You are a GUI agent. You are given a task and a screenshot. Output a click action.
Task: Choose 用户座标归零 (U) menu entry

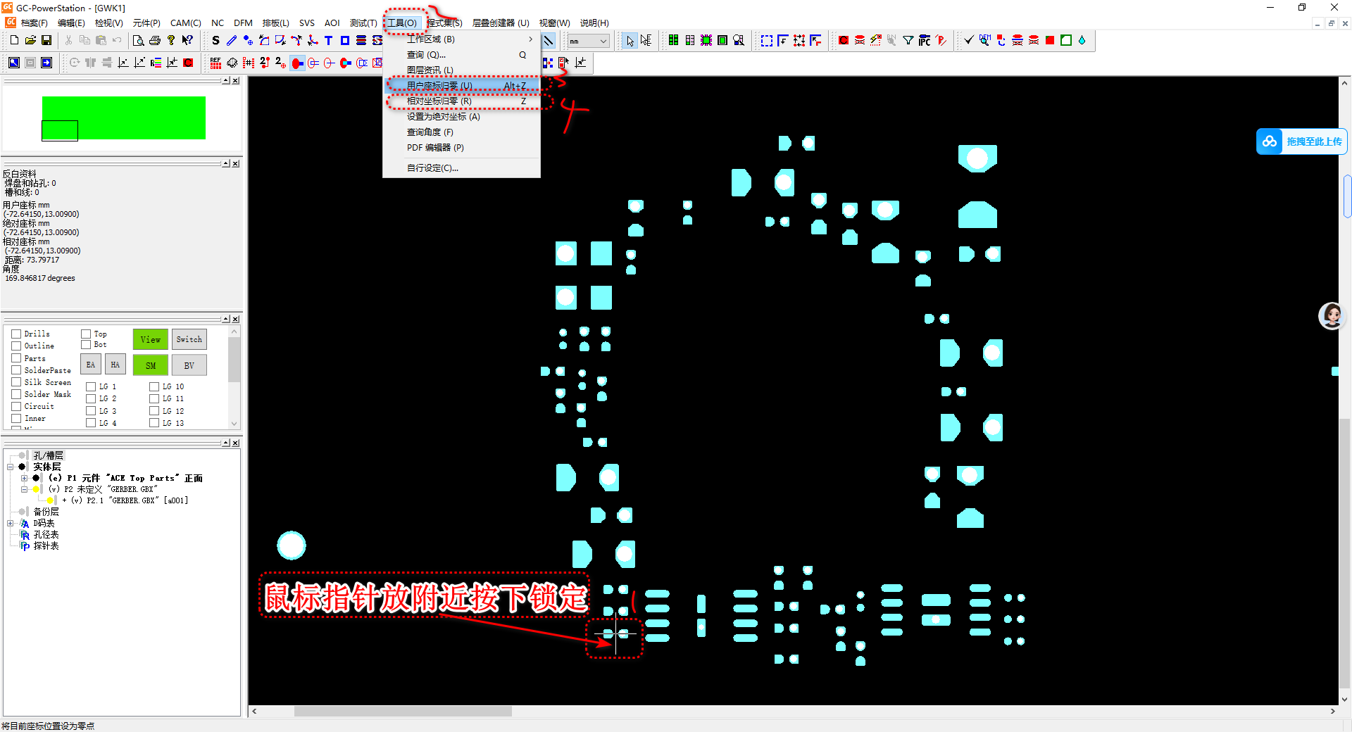[x=462, y=86]
